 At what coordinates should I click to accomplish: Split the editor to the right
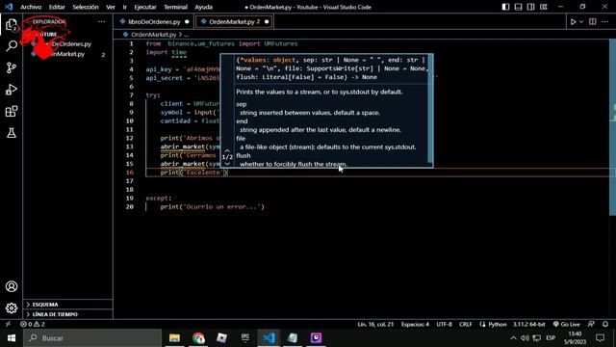[x=593, y=22]
